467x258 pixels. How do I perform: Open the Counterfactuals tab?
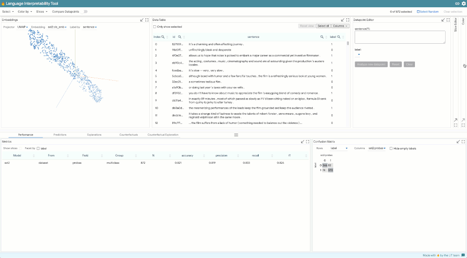[128, 135]
